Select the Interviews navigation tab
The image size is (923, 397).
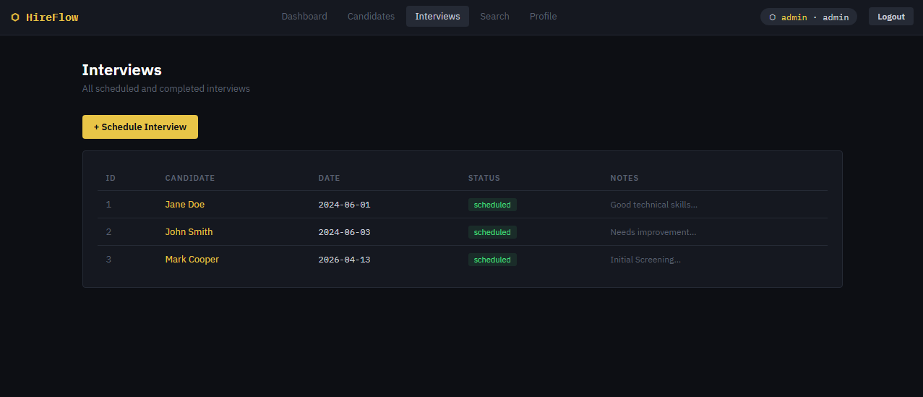point(437,17)
